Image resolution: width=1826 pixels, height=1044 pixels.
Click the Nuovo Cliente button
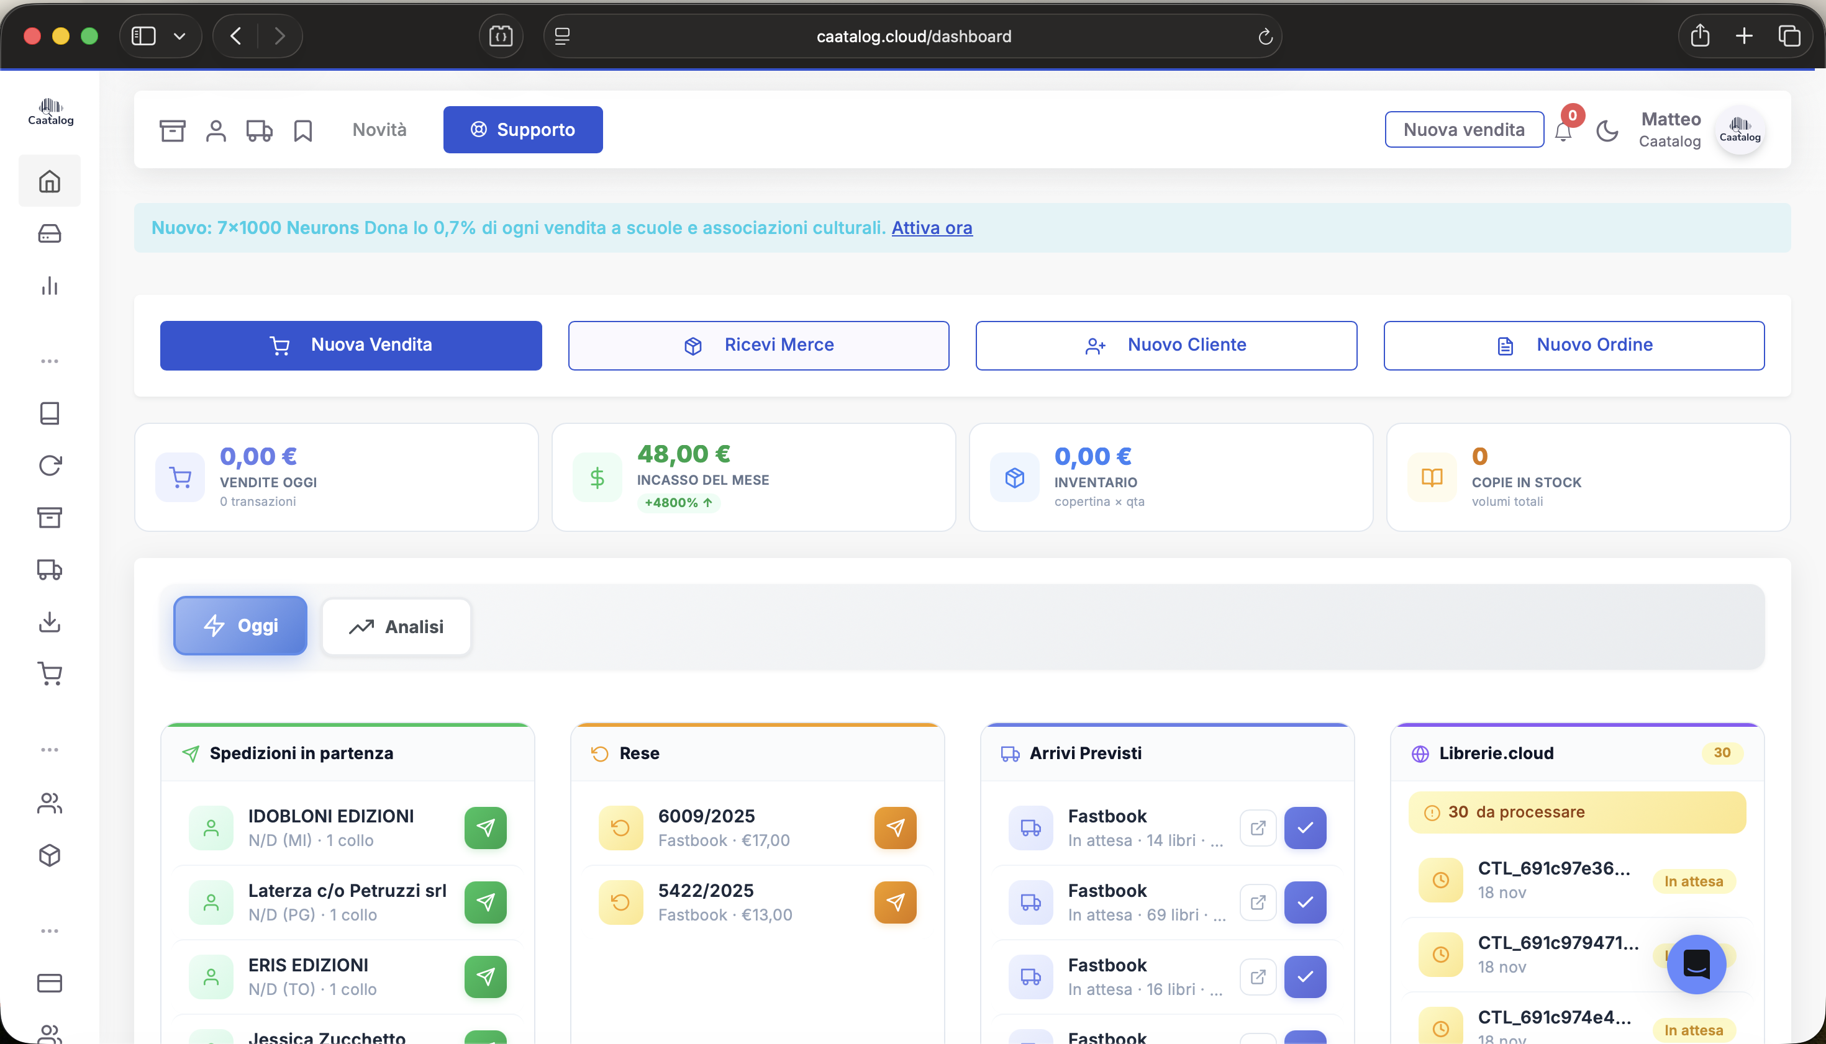[1166, 345]
